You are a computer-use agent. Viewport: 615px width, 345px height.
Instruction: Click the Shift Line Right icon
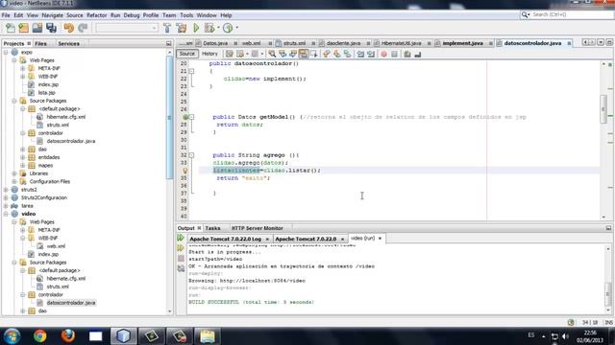click(371, 54)
